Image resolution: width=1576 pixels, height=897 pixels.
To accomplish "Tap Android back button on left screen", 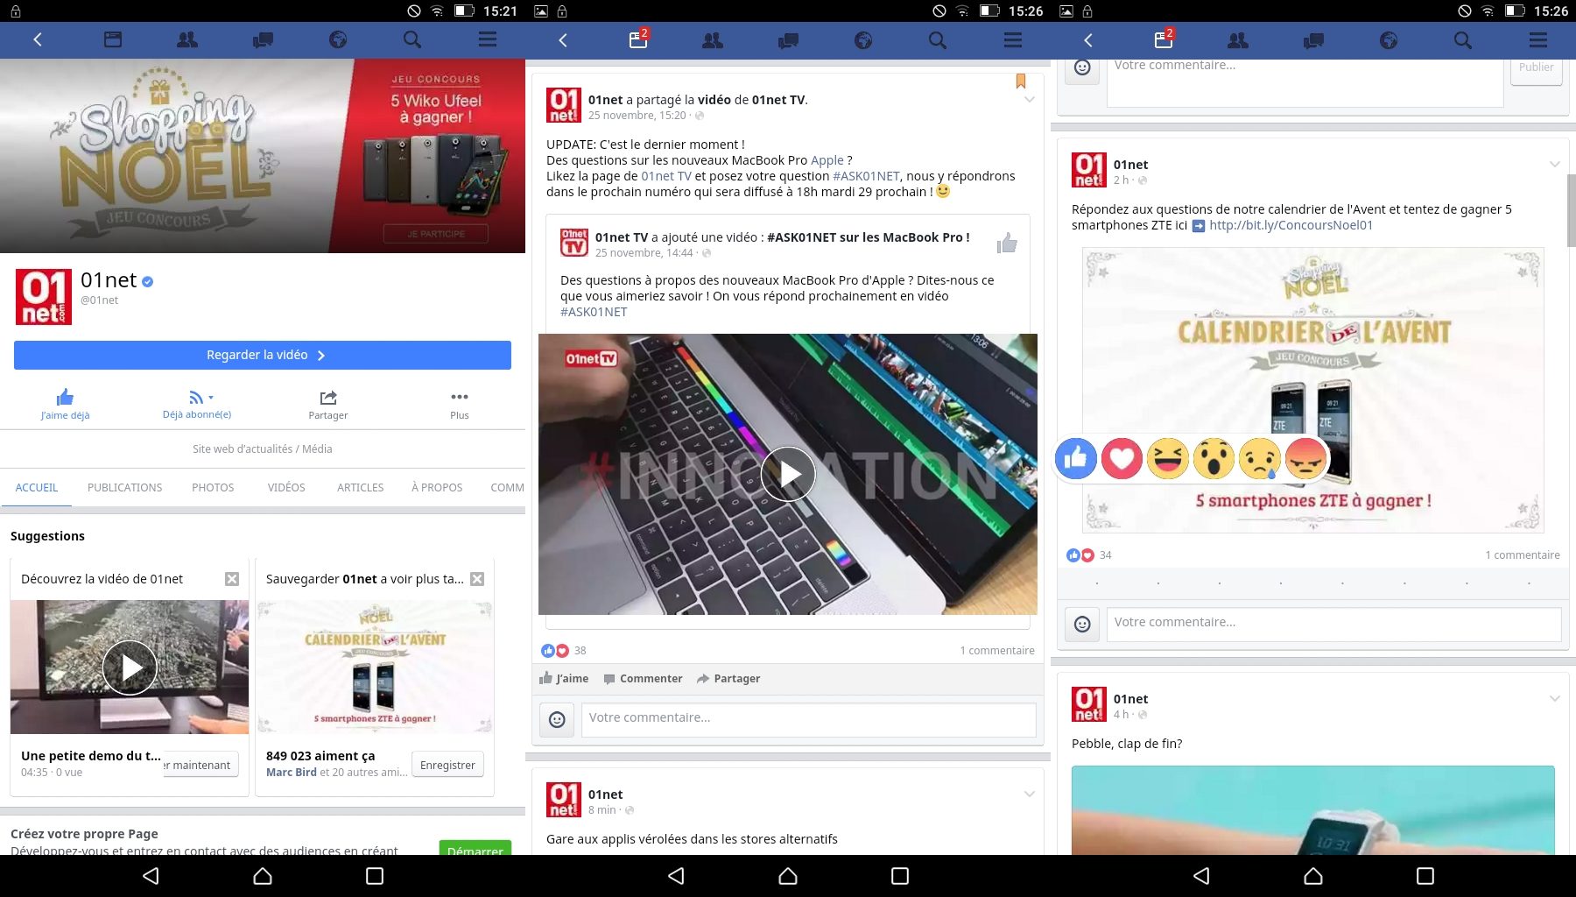I will (x=151, y=875).
